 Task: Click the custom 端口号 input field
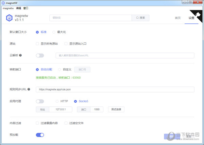coord(82,69)
